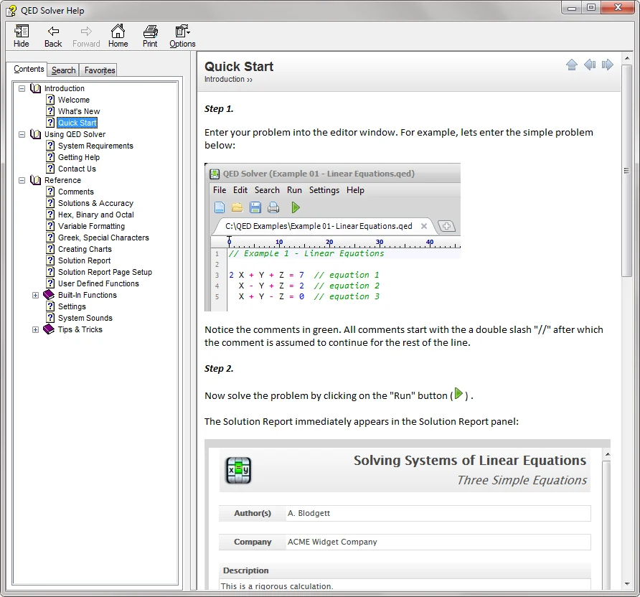Open the Comments topic

[x=76, y=192]
